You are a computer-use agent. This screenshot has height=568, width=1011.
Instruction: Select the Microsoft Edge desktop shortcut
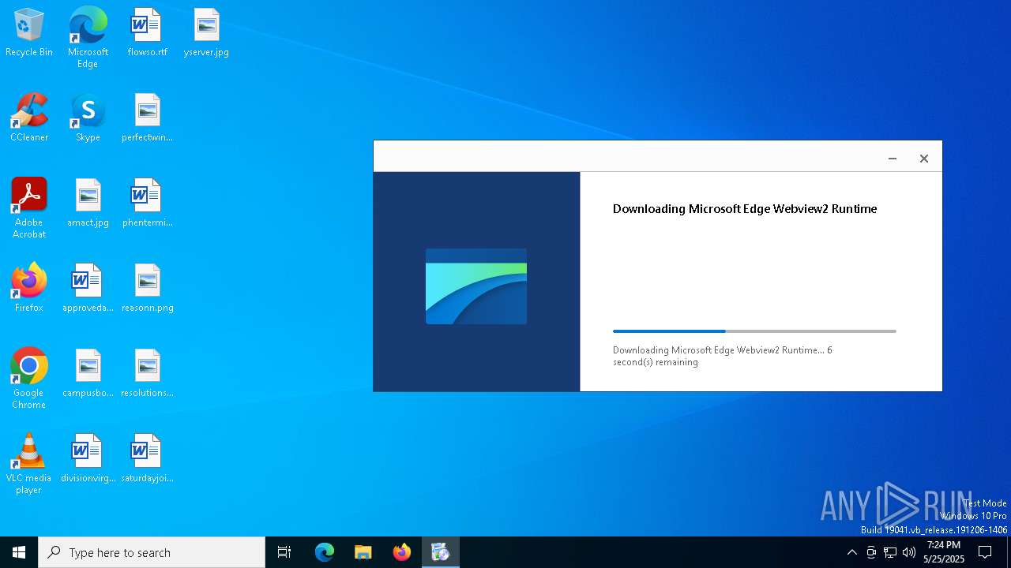tap(88, 38)
